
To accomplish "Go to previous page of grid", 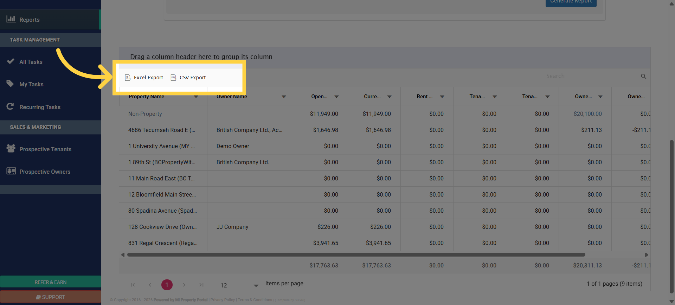I will [x=150, y=285].
